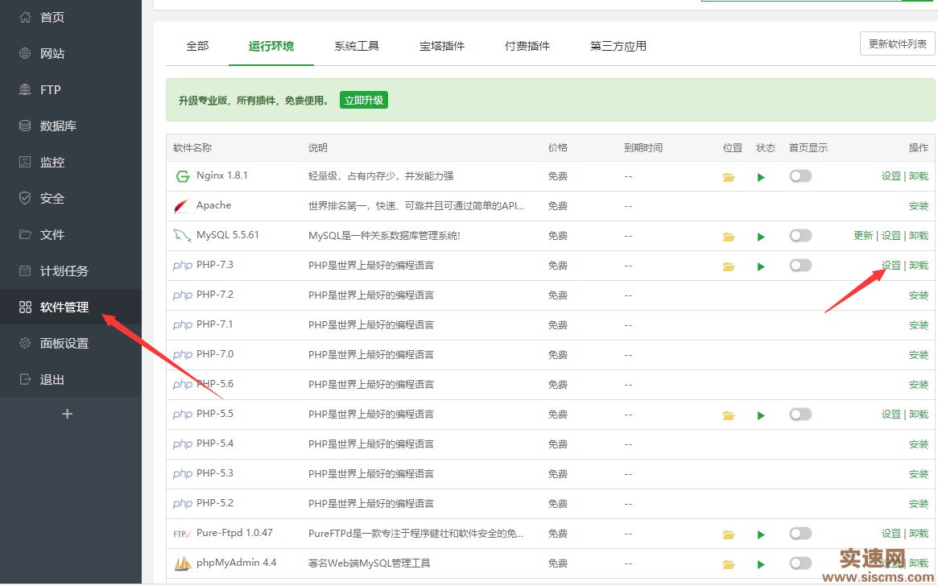Click the 面板设置 gear icon

pos(25,343)
